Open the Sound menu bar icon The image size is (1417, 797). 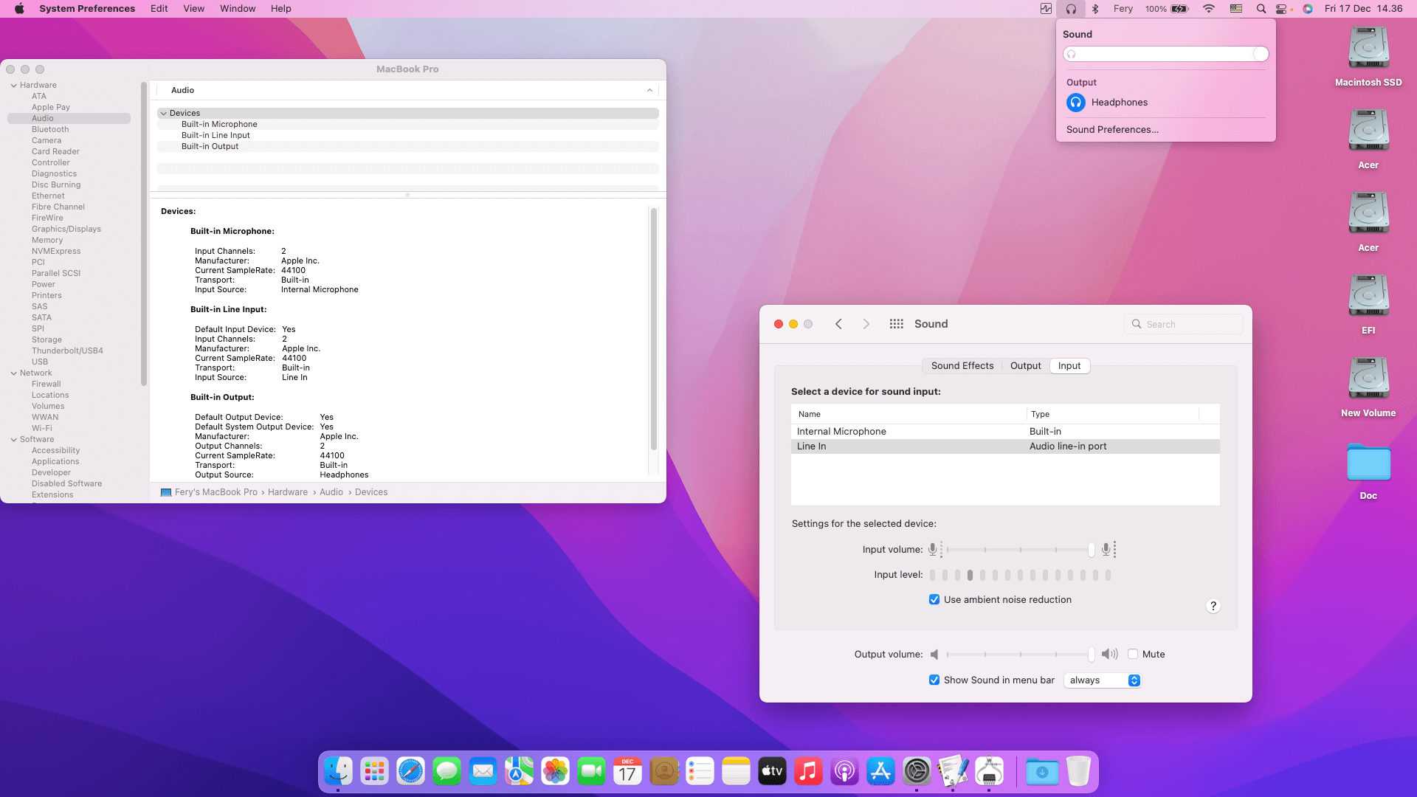tap(1070, 9)
